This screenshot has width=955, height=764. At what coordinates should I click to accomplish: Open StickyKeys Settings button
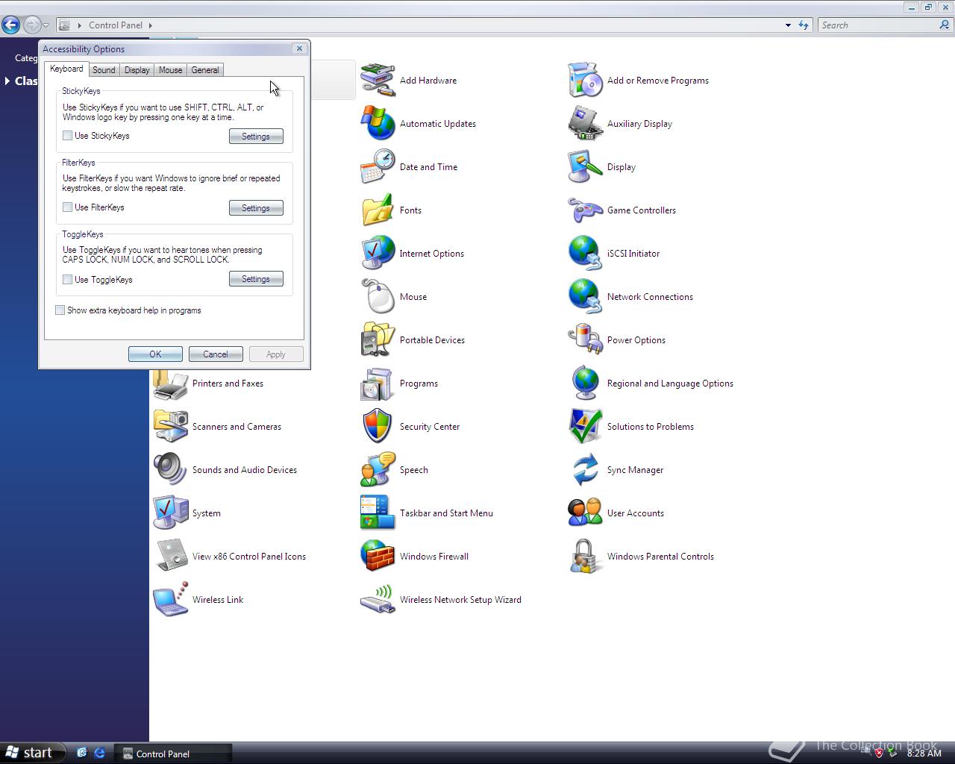[256, 137]
